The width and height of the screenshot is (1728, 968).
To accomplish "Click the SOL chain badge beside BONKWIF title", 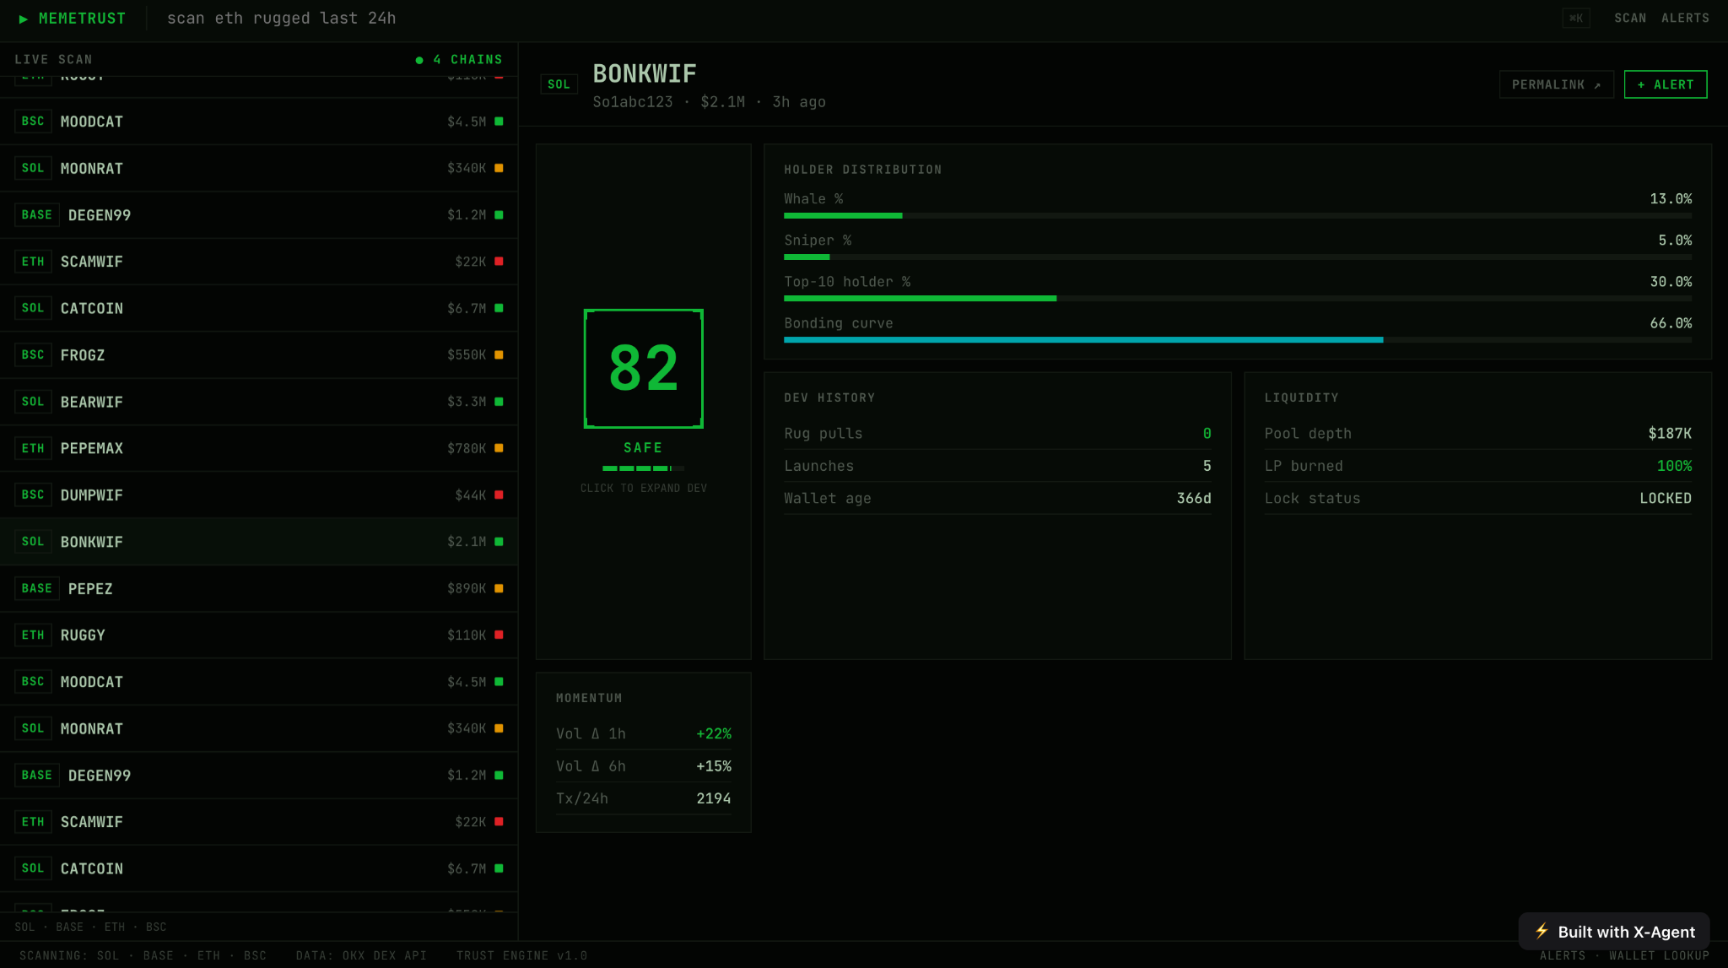I will (559, 84).
